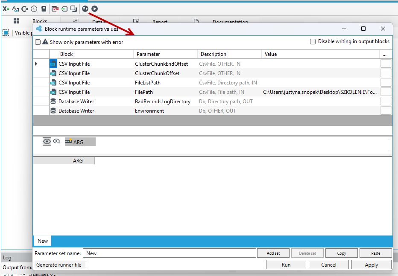Image resolution: width=398 pixels, height=276 pixels.
Task: Open the C# script toolbar icon
Action: pyautogui.click(x=25, y=9)
